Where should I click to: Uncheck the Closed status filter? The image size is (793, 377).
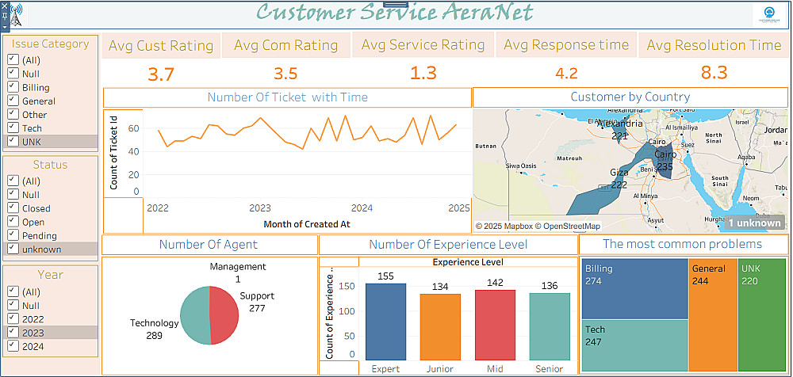click(x=13, y=208)
